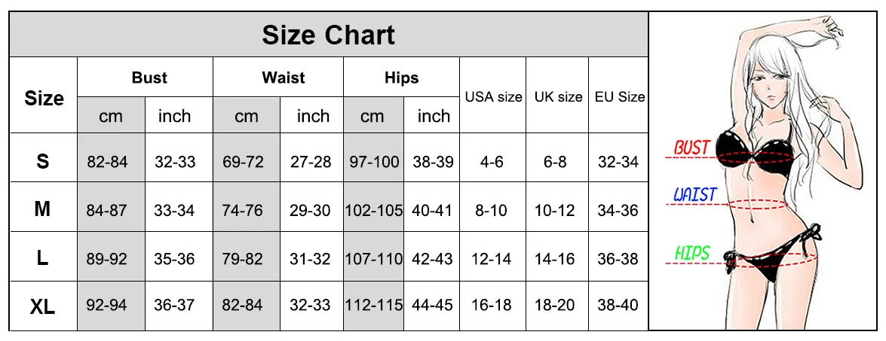Select the UK size column header
Image resolution: width=886 pixels, height=341 pixels.
558,96
